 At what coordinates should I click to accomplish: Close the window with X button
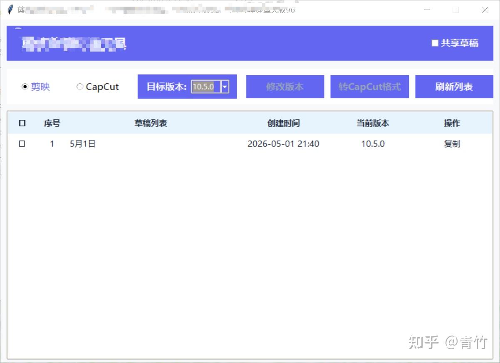(x=485, y=10)
